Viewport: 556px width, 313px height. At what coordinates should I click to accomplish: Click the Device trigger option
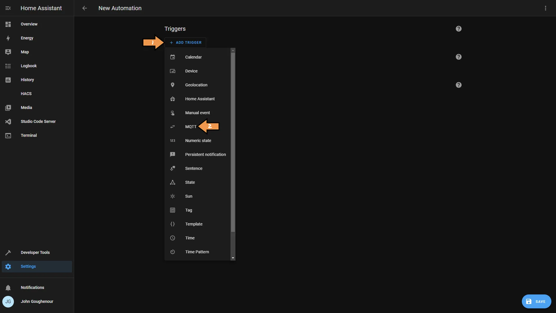click(191, 71)
